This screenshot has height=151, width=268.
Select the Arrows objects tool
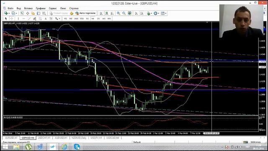pyautogui.click(x=57, y=18)
